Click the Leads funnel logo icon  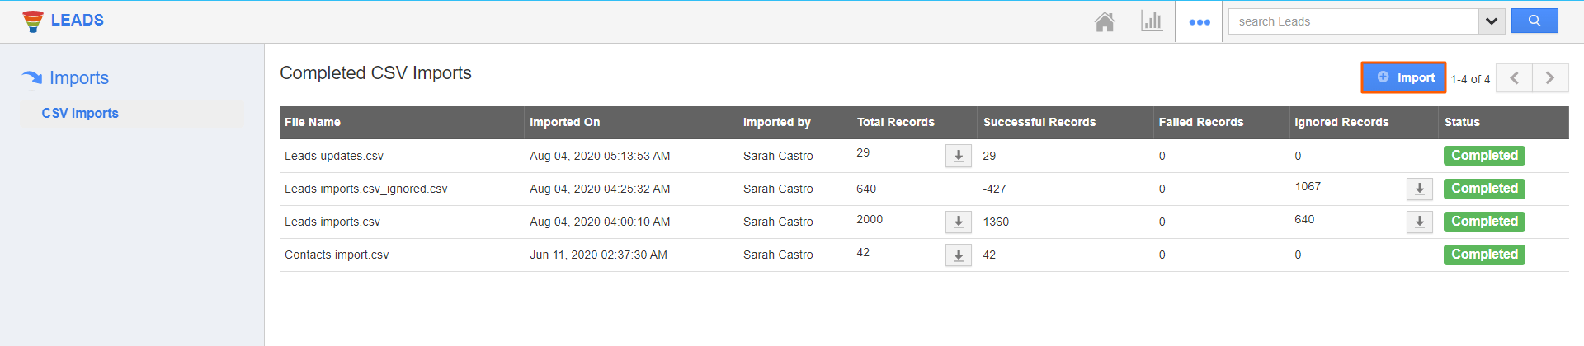pyautogui.click(x=33, y=21)
